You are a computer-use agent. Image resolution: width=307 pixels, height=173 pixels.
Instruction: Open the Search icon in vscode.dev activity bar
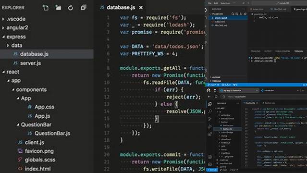click(x=210, y=111)
